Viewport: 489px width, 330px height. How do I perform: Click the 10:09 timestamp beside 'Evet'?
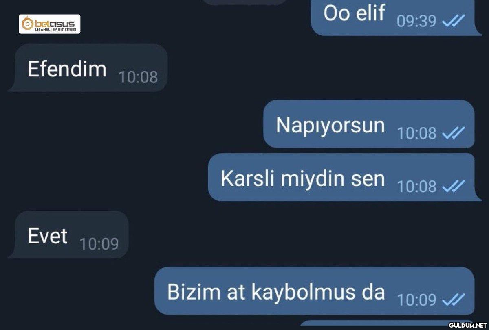coord(99,244)
